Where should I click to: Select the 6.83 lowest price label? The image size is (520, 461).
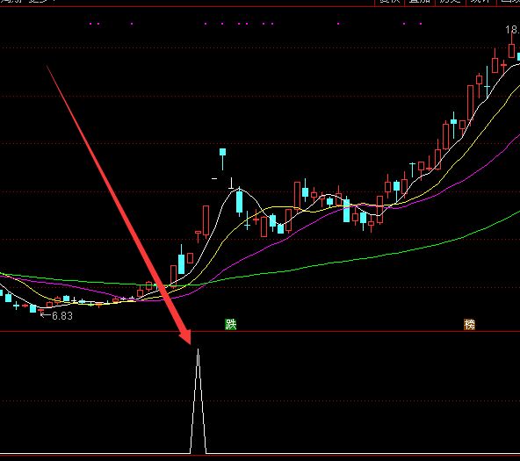click(62, 316)
